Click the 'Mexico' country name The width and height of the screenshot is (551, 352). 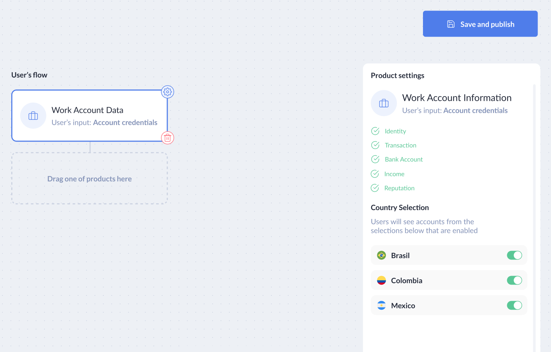[x=403, y=306]
